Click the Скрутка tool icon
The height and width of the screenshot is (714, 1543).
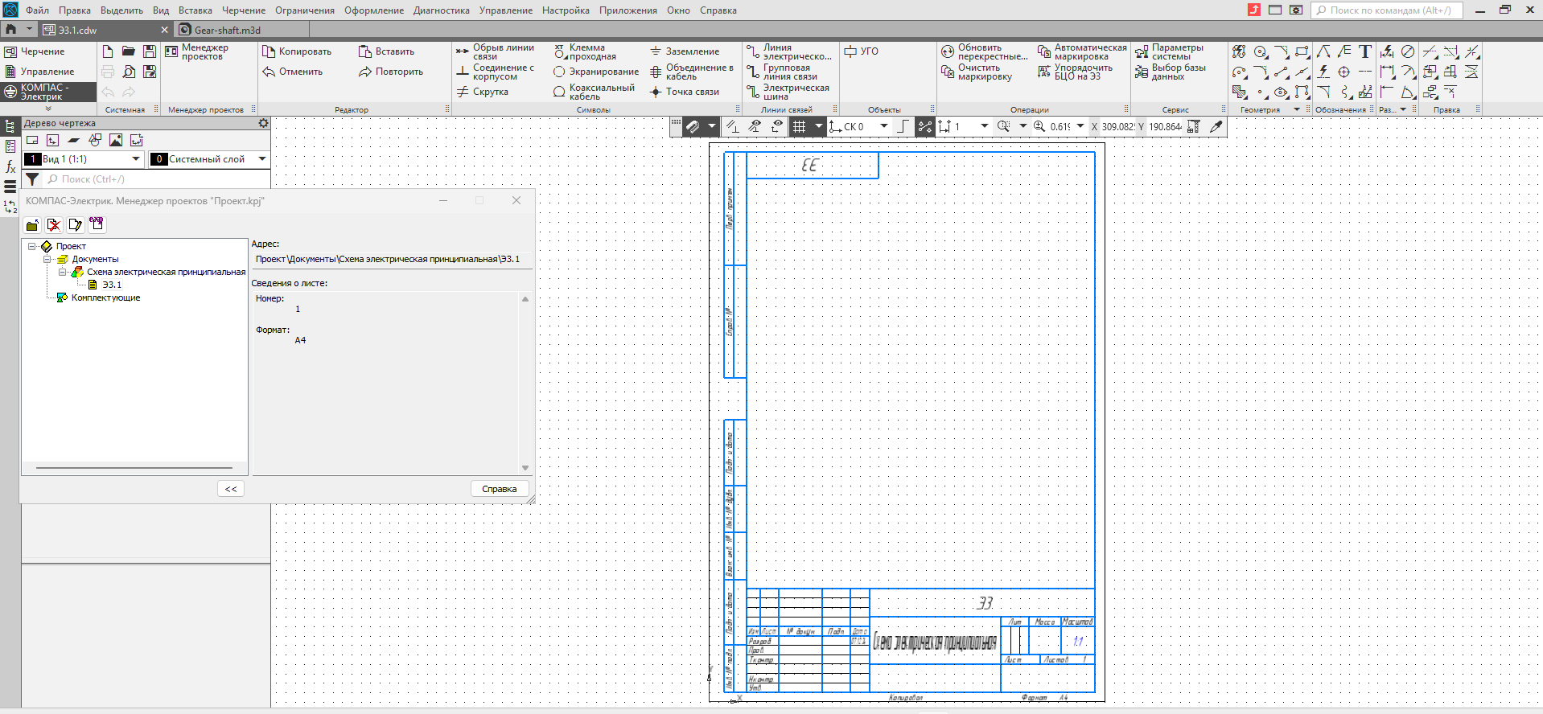[463, 92]
